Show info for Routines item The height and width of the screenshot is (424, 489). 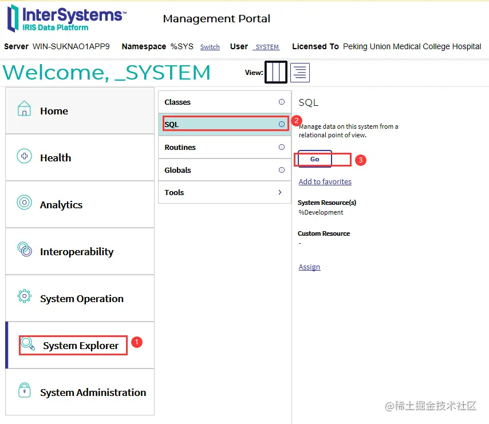tap(282, 147)
